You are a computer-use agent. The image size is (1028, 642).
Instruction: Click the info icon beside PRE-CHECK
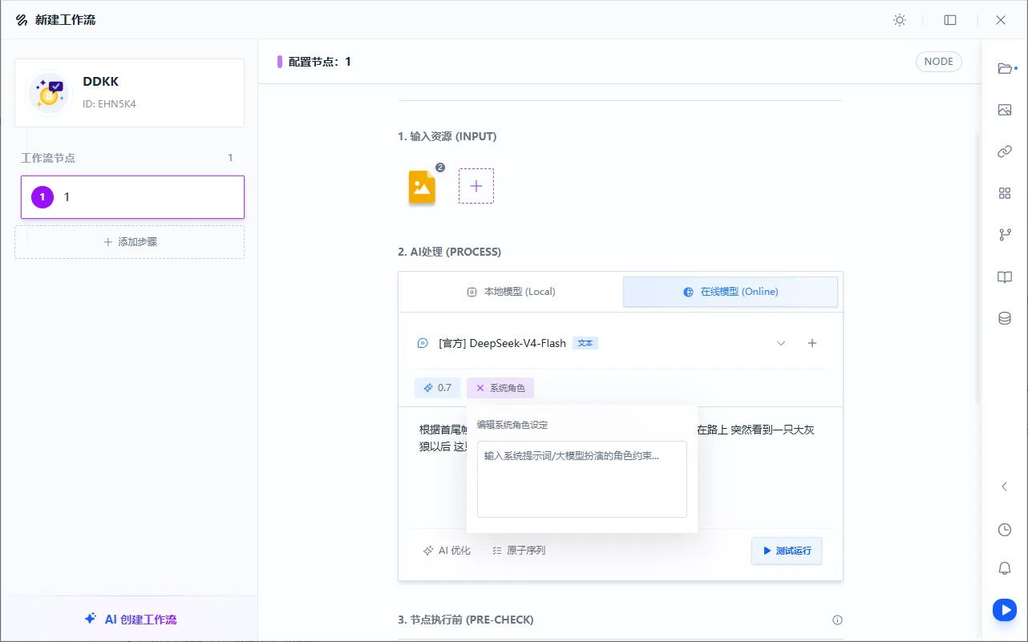click(x=837, y=620)
